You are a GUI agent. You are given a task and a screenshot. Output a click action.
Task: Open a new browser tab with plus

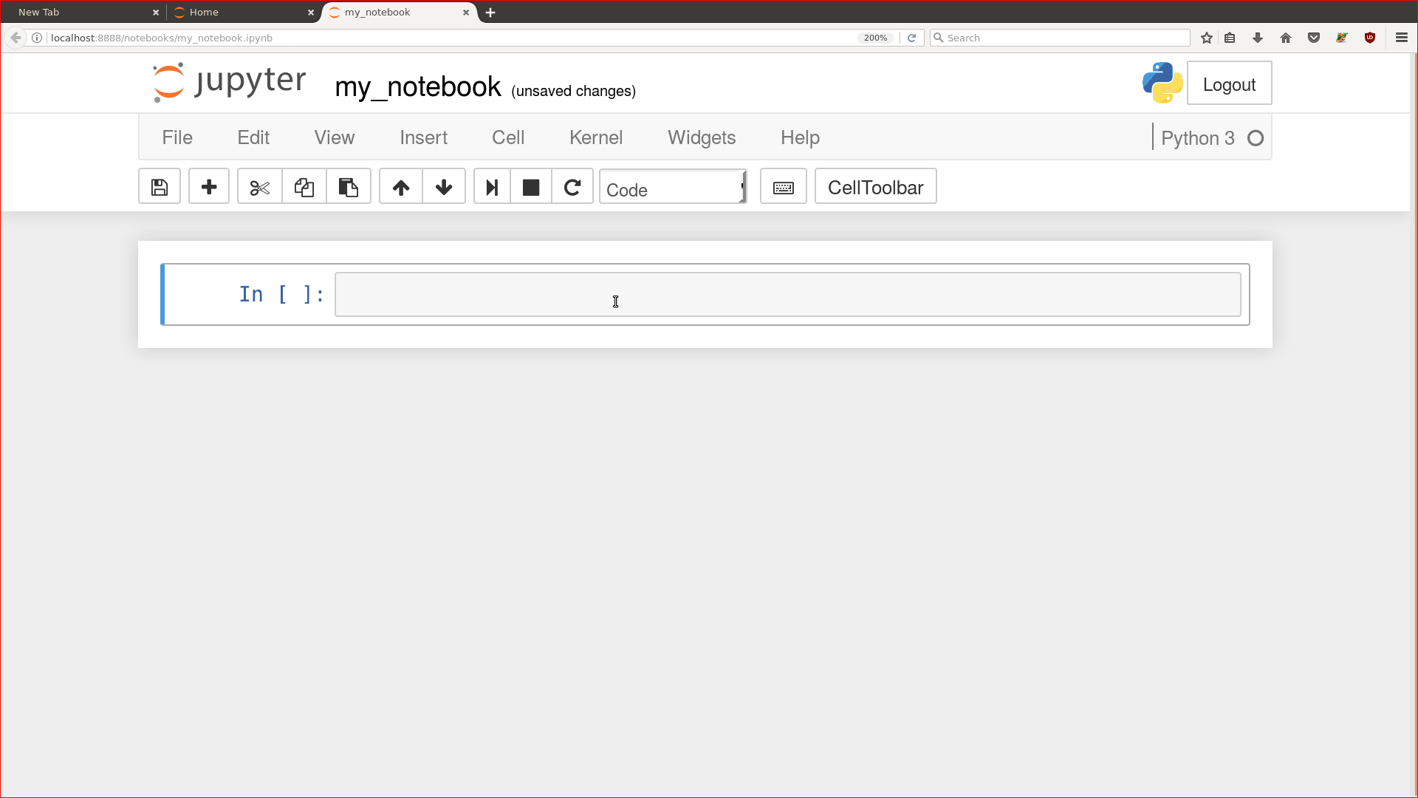(x=490, y=13)
